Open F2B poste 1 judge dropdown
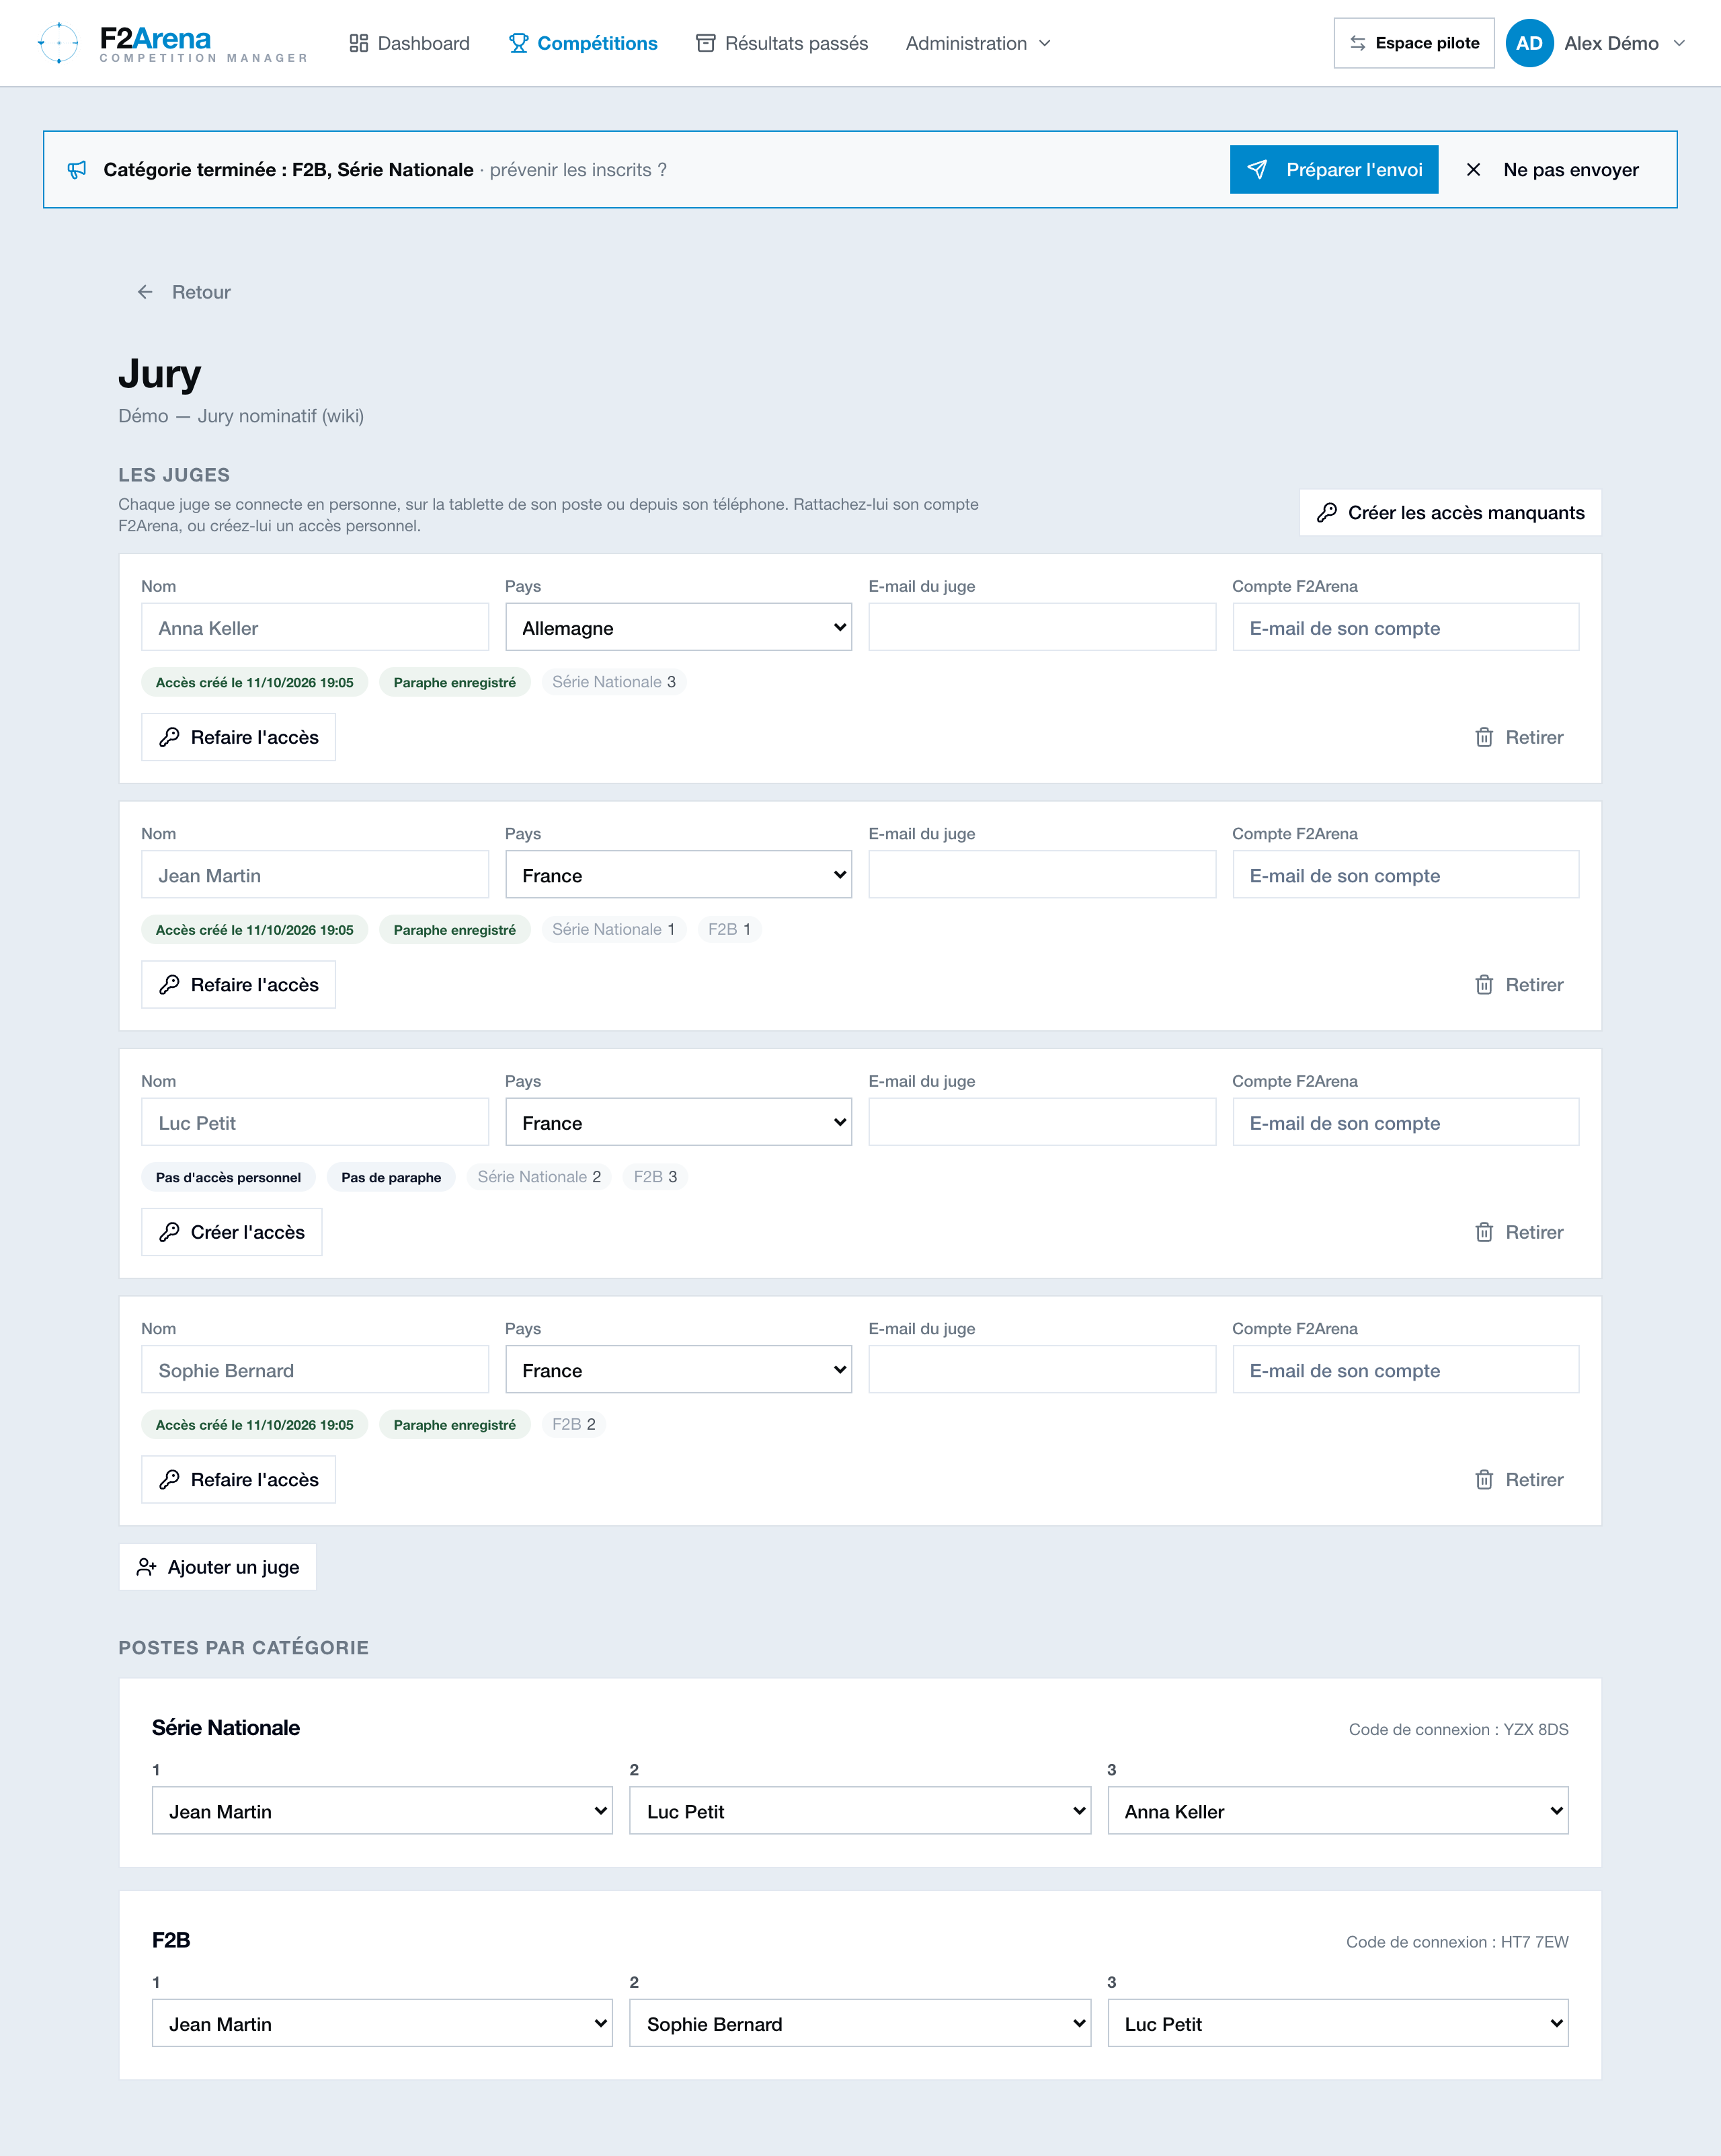The height and width of the screenshot is (2156, 1721). click(382, 2023)
